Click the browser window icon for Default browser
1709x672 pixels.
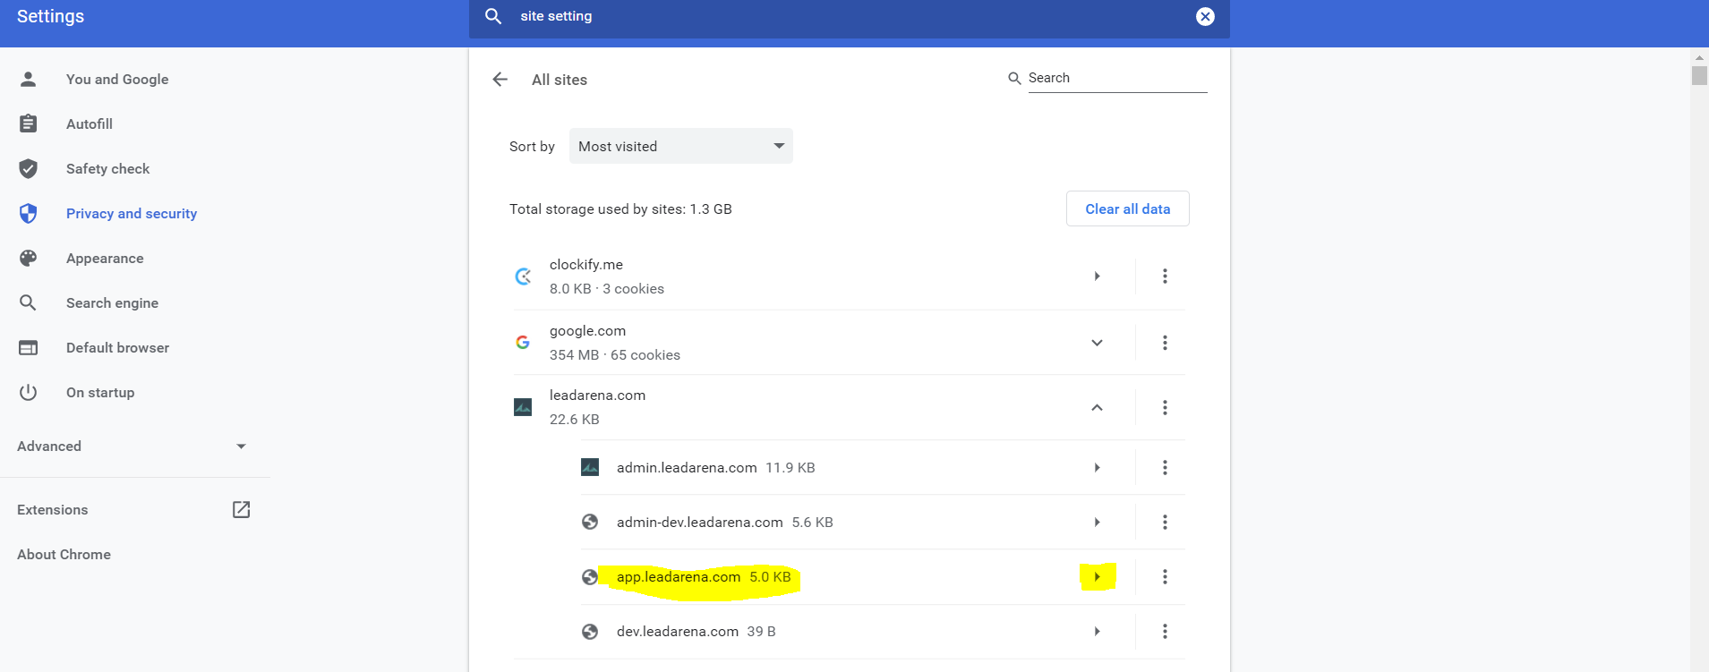click(x=29, y=347)
